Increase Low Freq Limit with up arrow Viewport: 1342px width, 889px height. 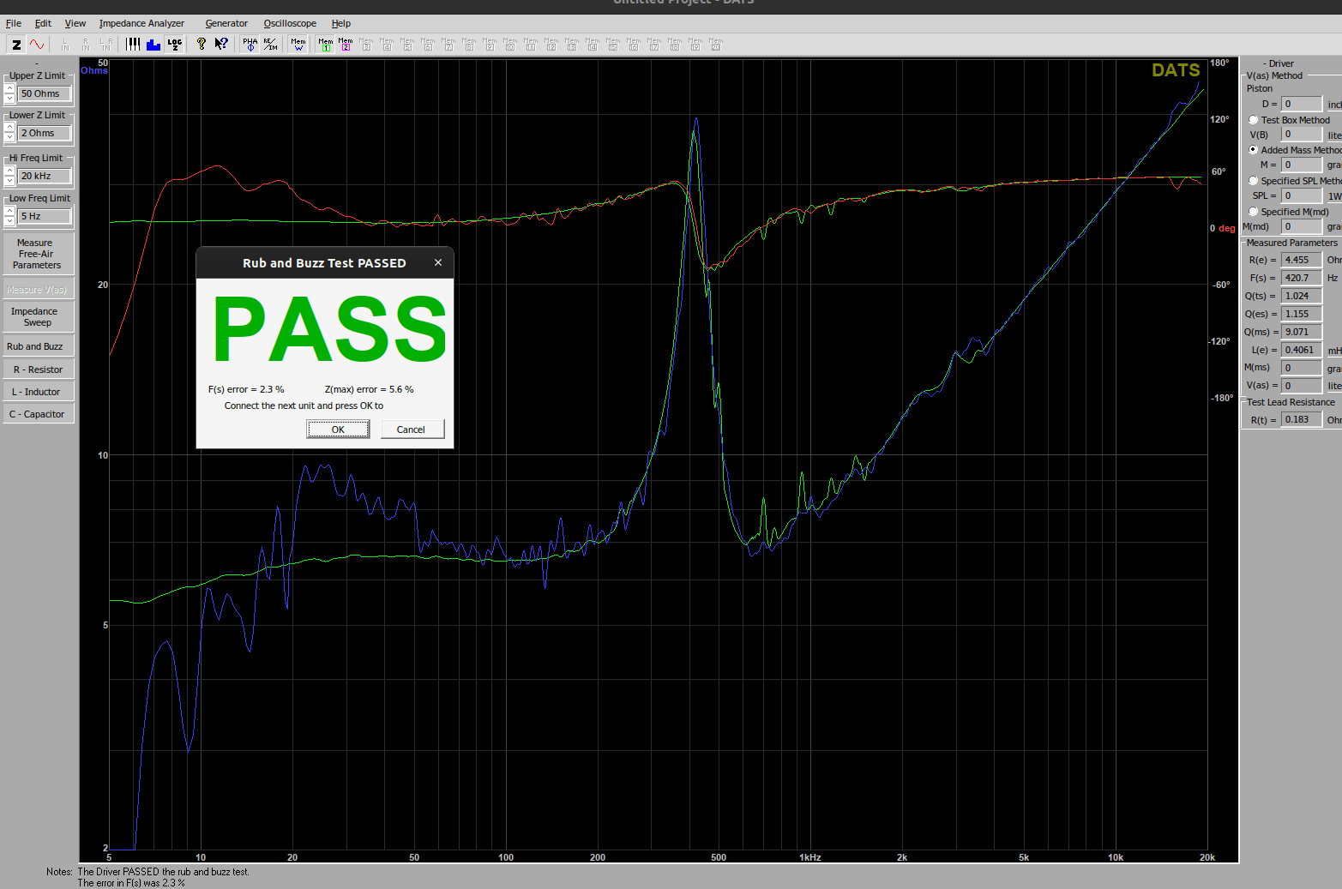click(x=9, y=211)
